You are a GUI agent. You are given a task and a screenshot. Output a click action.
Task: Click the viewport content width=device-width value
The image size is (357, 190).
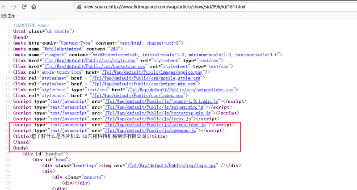pyautogui.click(x=116, y=55)
